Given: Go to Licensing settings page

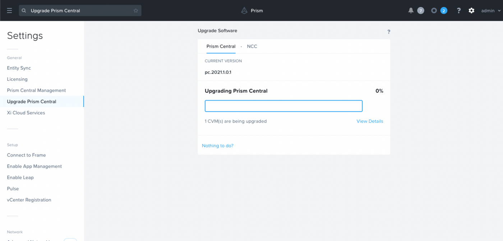Looking at the screenshot, I should [x=17, y=79].
